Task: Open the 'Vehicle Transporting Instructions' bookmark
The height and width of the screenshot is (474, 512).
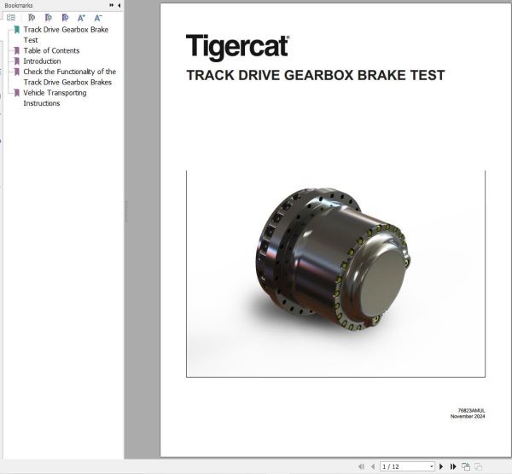Action: pos(55,98)
